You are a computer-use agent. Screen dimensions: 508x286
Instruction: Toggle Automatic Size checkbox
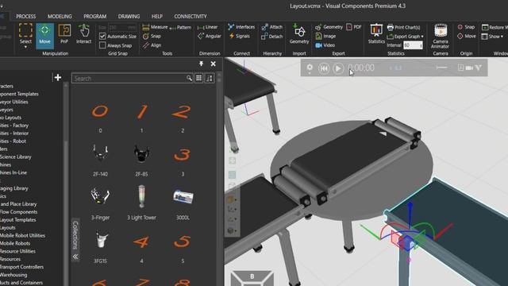[x=102, y=37]
